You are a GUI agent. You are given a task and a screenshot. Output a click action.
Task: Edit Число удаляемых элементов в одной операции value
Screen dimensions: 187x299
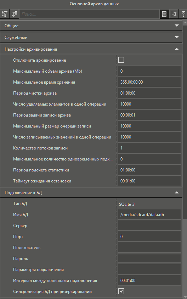pyautogui.click(x=149, y=104)
